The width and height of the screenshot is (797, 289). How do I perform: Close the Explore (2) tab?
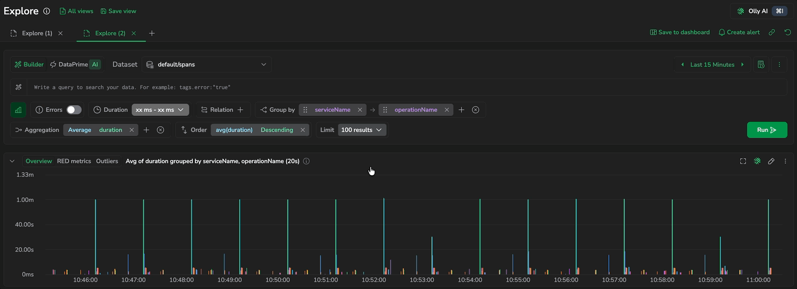coord(134,33)
